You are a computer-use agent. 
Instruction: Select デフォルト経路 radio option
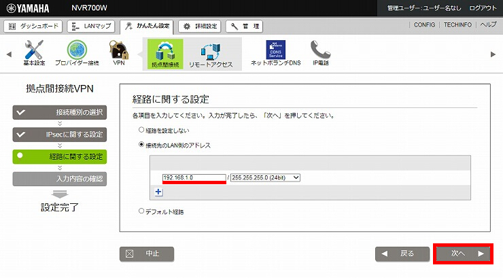[141, 211]
